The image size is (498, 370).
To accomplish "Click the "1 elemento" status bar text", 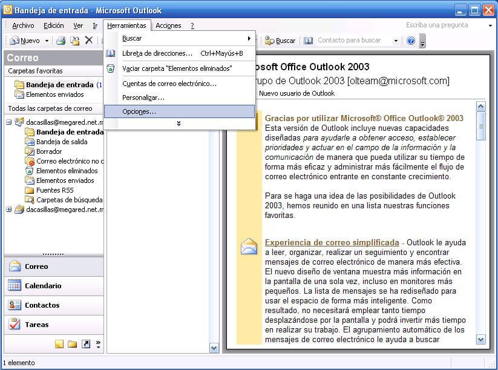I will [19, 363].
